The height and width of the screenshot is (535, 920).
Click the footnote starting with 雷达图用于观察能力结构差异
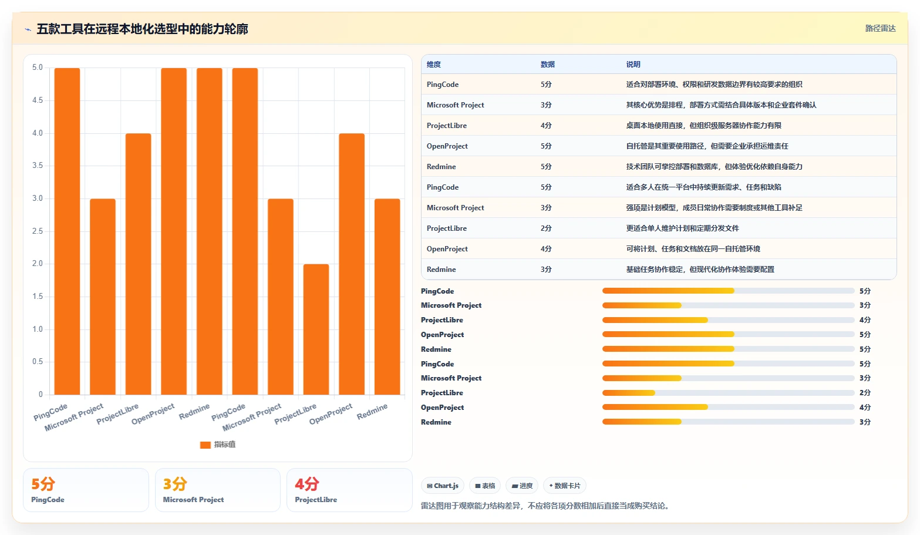tap(546, 506)
